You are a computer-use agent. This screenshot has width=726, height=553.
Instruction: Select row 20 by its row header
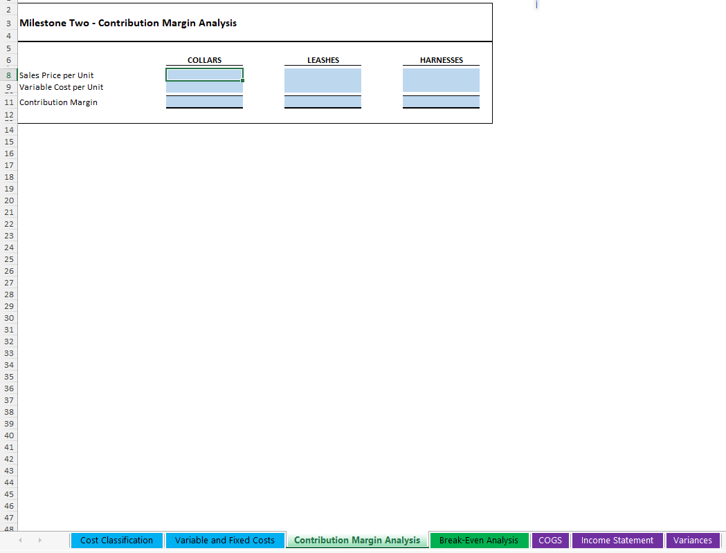point(9,200)
